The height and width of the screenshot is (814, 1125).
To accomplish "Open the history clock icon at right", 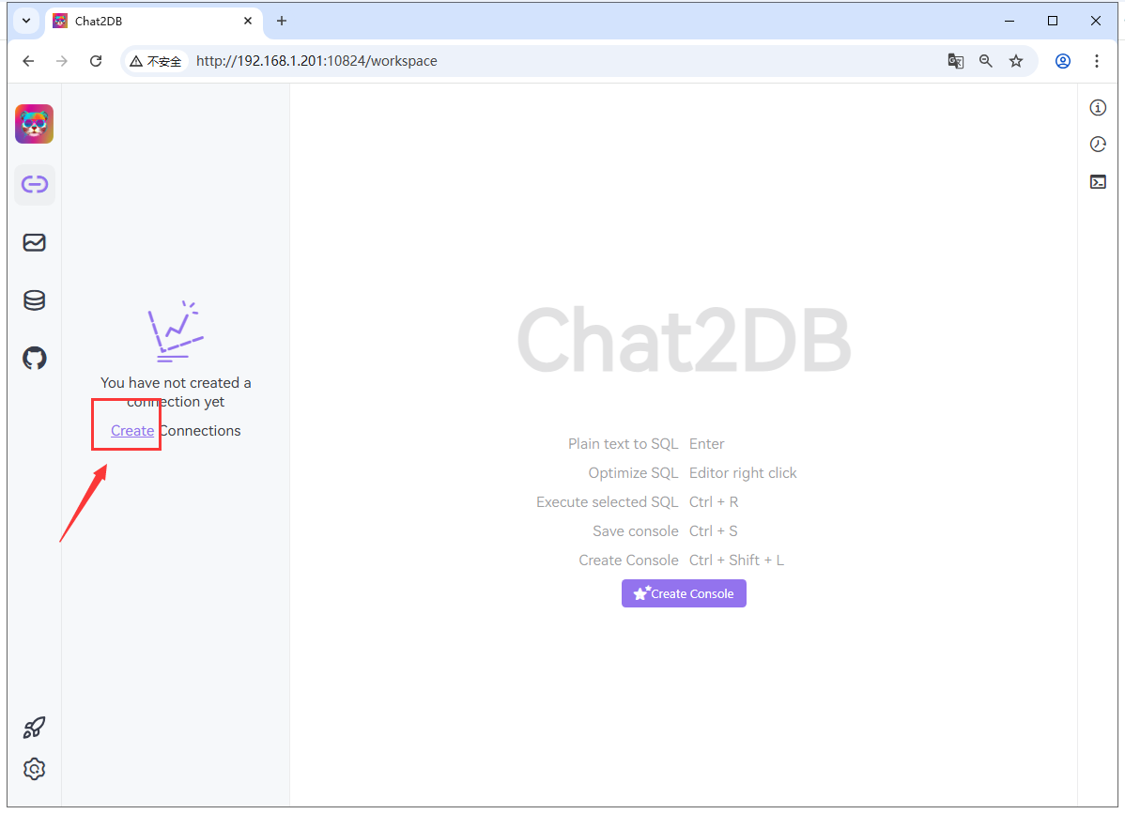I will [1098, 145].
